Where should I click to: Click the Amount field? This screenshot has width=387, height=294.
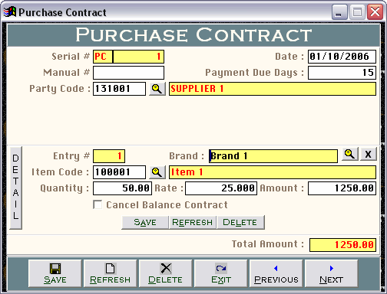click(342, 188)
